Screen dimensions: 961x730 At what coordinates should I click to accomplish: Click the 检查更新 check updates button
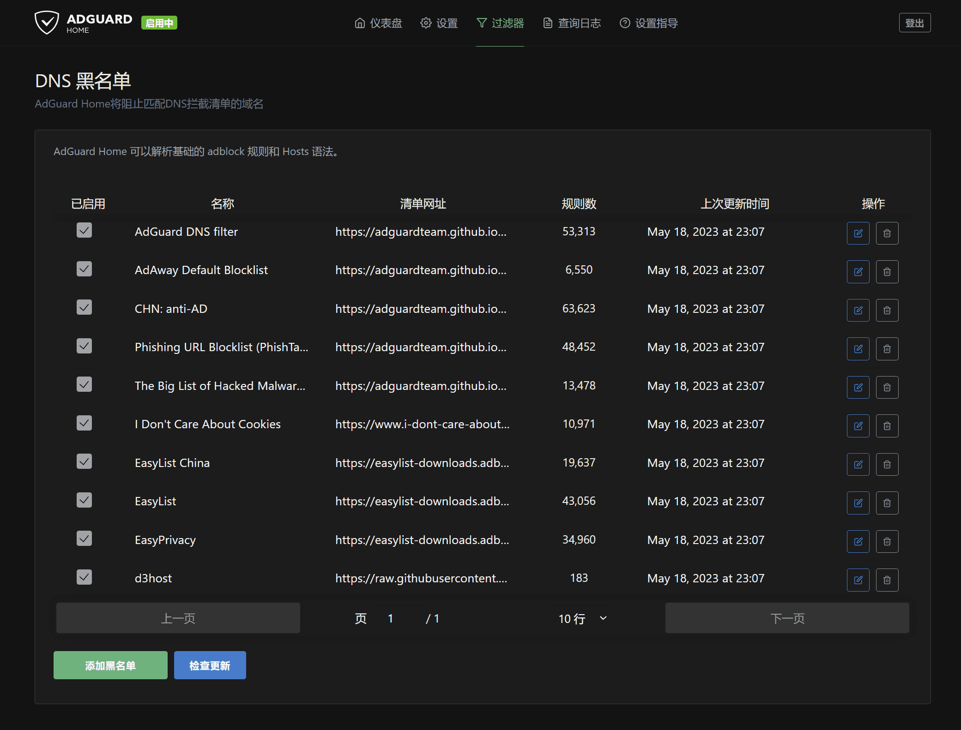[210, 665]
